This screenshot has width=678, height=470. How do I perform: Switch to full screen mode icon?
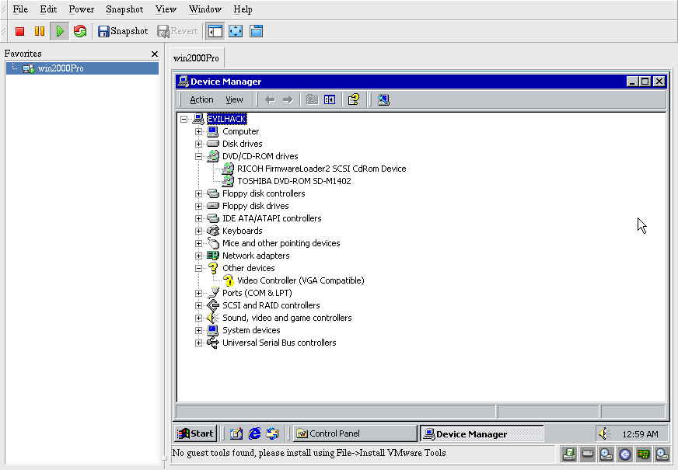pyautogui.click(x=236, y=31)
